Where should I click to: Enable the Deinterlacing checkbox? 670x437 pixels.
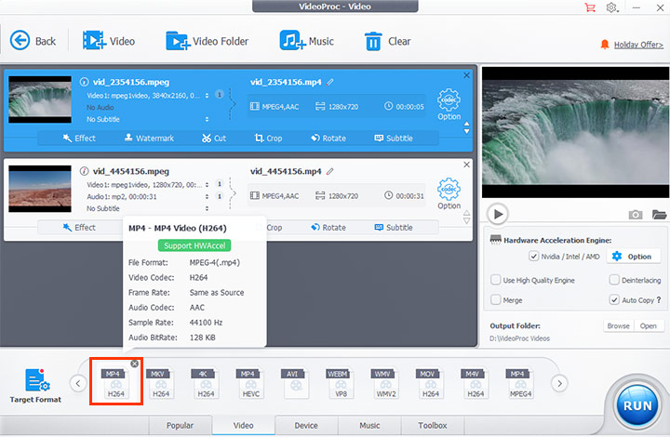pyautogui.click(x=615, y=280)
